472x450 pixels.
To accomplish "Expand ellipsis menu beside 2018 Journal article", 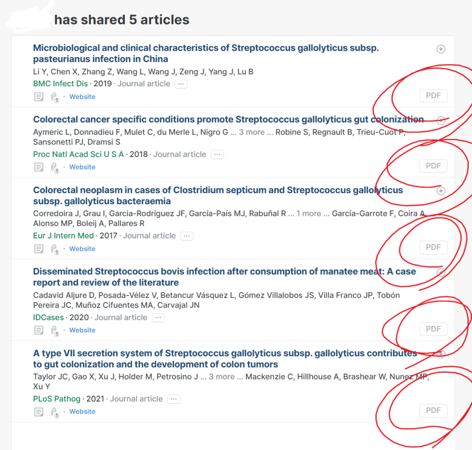I will tap(217, 155).
